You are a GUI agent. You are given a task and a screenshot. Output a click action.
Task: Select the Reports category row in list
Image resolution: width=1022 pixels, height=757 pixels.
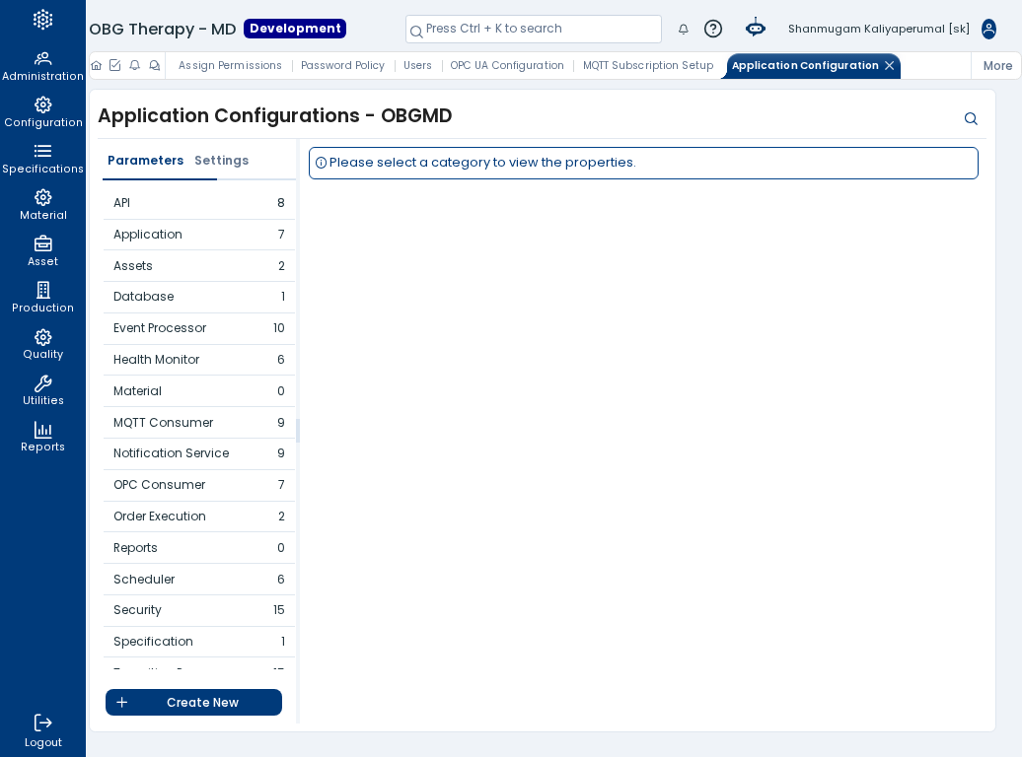[199, 548]
